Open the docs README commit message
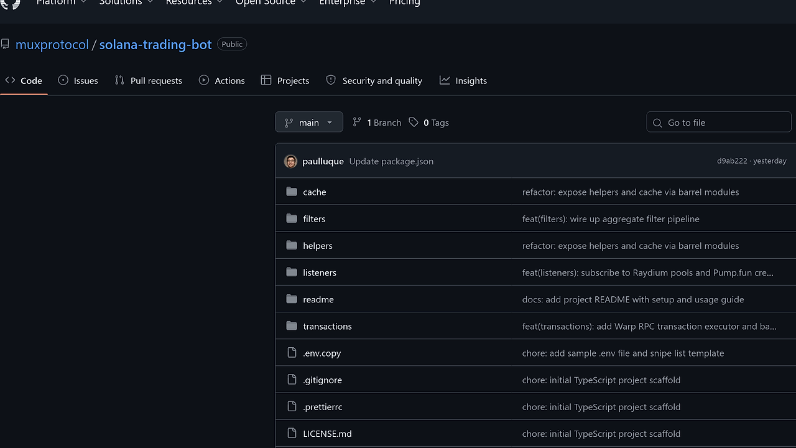The width and height of the screenshot is (796, 448). point(633,299)
